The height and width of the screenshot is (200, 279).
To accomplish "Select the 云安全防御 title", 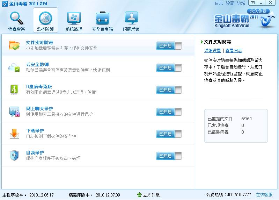I will click(37, 64).
